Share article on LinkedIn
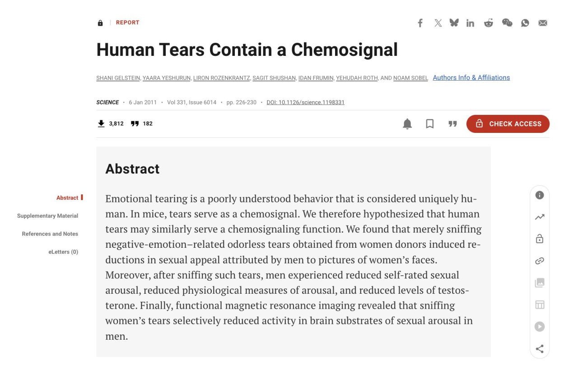The height and width of the screenshot is (369, 578). tap(471, 23)
